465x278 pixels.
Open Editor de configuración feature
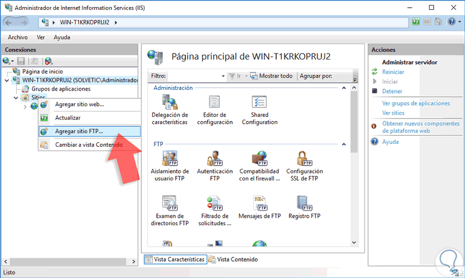(214, 110)
